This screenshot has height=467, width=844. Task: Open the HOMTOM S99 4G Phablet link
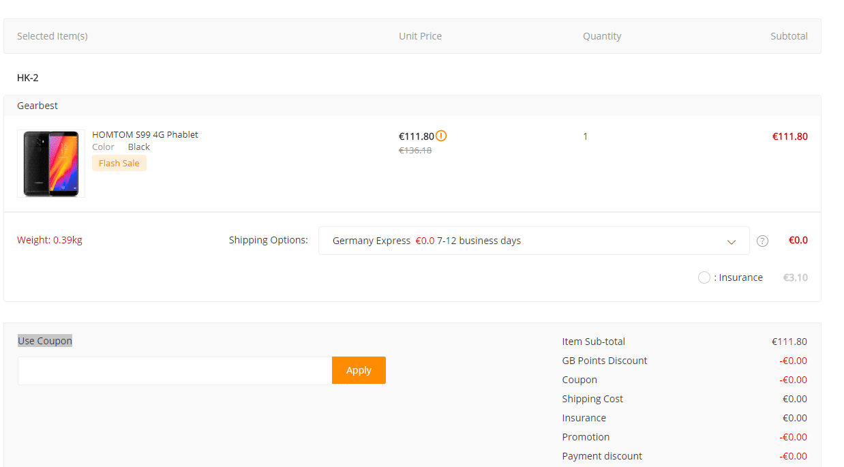[x=145, y=134]
